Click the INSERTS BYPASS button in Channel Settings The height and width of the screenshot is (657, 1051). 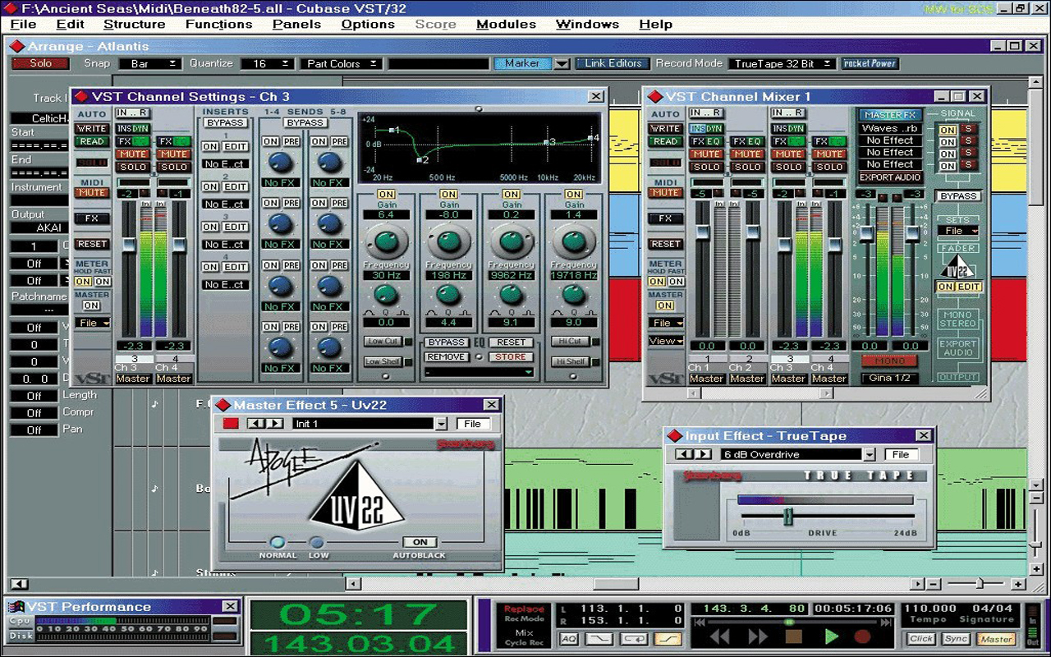point(226,122)
